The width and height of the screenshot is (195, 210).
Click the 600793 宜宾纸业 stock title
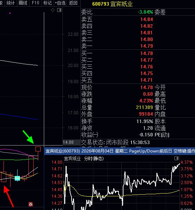112,4
